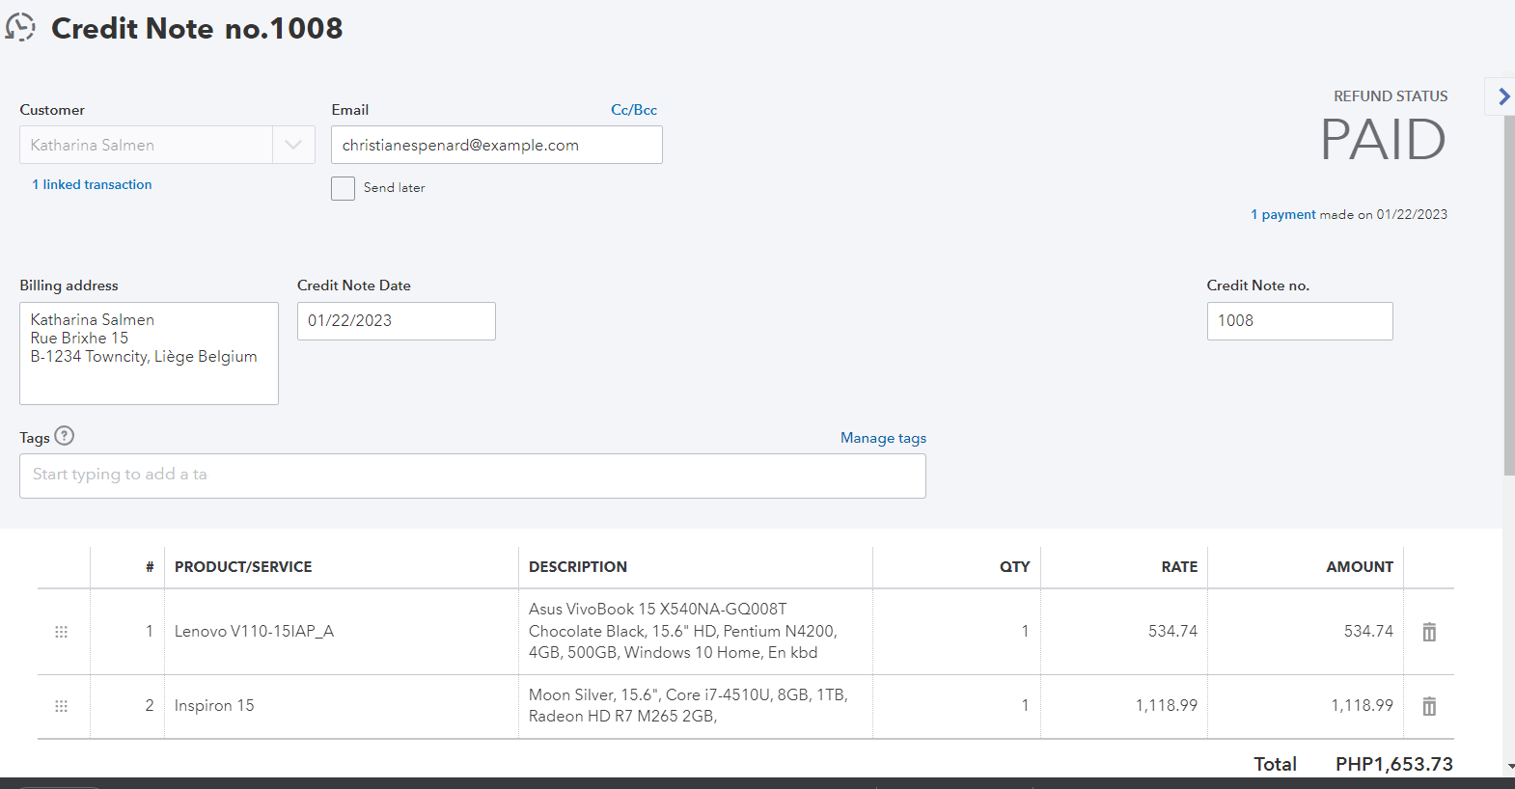Viewport: 1515px width, 789px height.
Task: Click the vertical page scrollbar
Action: point(1508,289)
